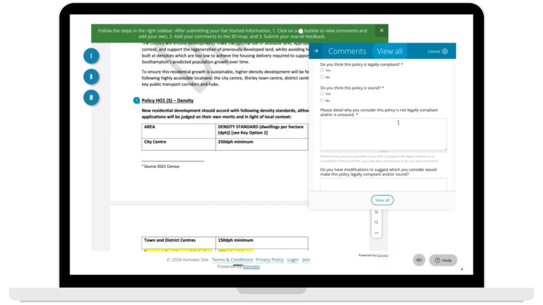Click the Town and District Centres cell

179,243
